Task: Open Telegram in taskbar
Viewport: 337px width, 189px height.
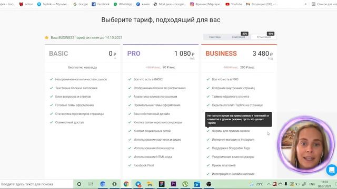Action: (138, 184)
